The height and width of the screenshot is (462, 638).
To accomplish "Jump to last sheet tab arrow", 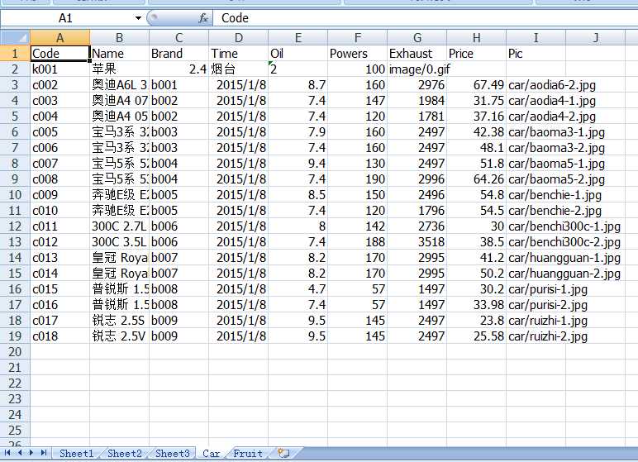I will [x=44, y=453].
